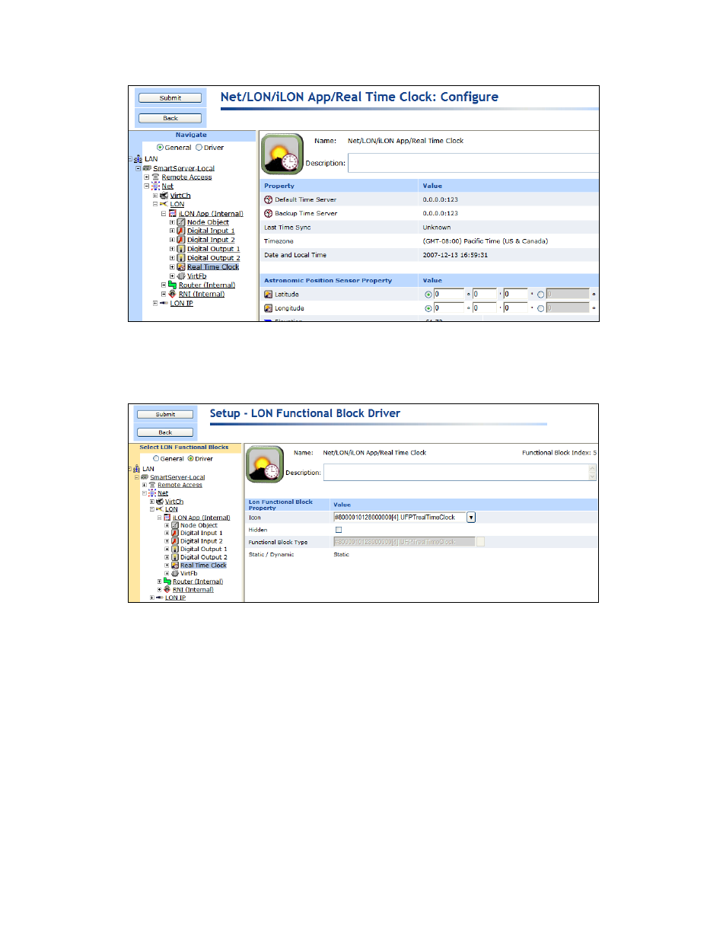Viewport: 726px width, 940px height.
Task: Select Driver radio under Select LON Functional Blocks
Action: [x=191, y=458]
